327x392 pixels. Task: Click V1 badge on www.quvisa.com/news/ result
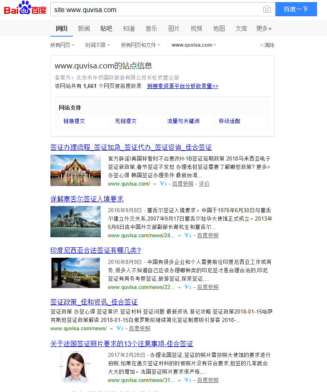point(120,329)
